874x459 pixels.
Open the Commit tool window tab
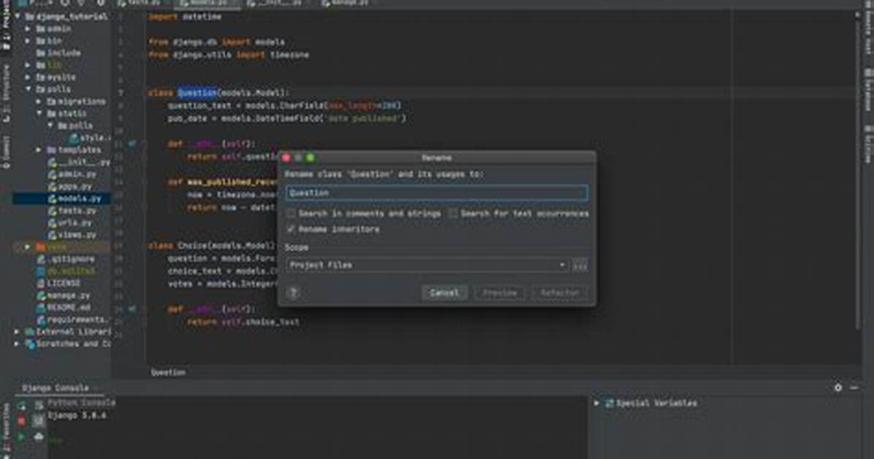click(6, 152)
